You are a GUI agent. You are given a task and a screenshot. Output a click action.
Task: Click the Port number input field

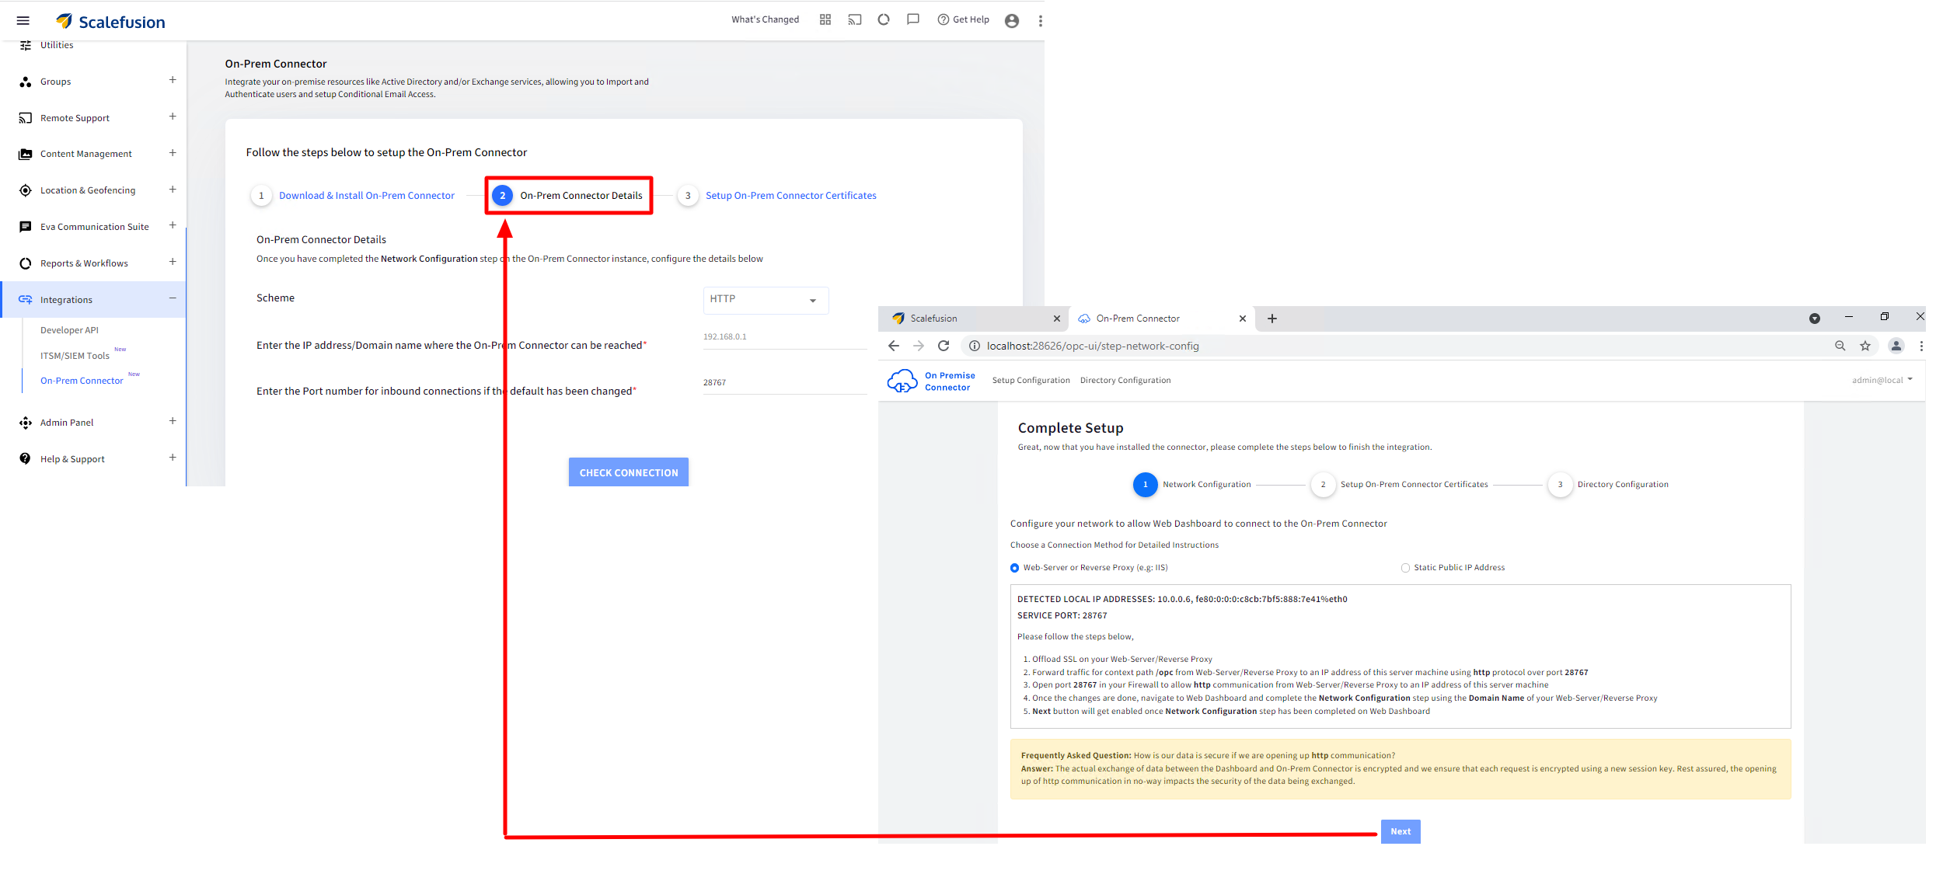(x=785, y=383)
